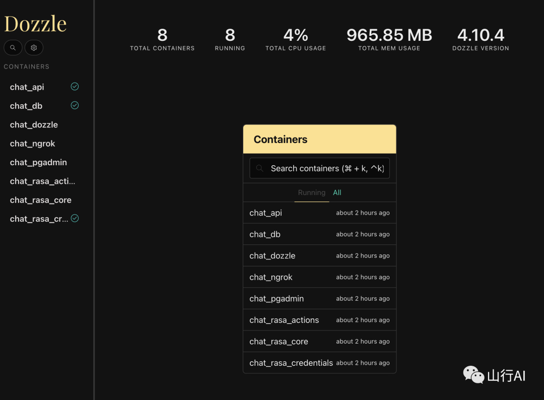Open chat_rasa_credentials row in Containers list
This screenshot has height=400, width=544.
click(319, 363)
